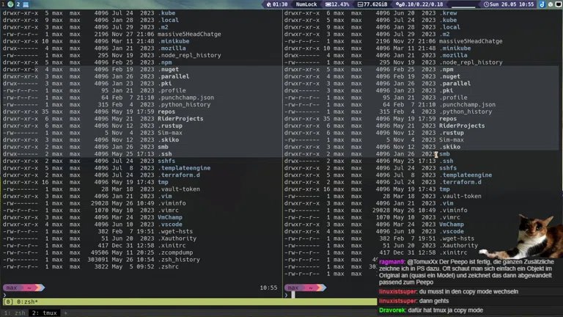Switch to the '1: zsh' terminal tab

12,313
